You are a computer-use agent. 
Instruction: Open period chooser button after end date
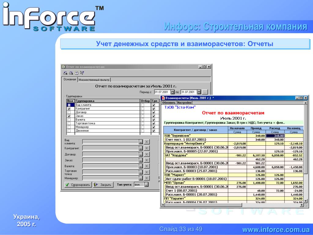pos(205,92)
